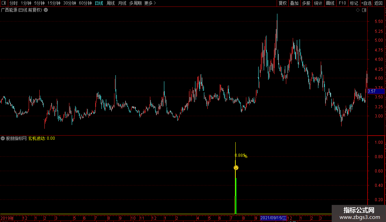Switch to 月线 monthly chart
This screenshot has height=222, width=386.
122,3
